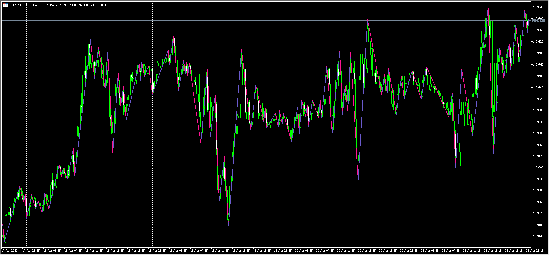This screenshot has width=549, height=255.
Task: Click price level 1.09780 on the scale
Action: tap(538, 53)
